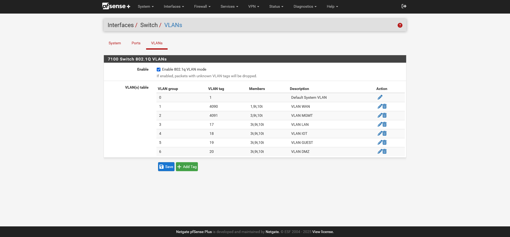Switch to the Ports tab
The width and height of the screenshot is (510, 237).
(136, 43)
